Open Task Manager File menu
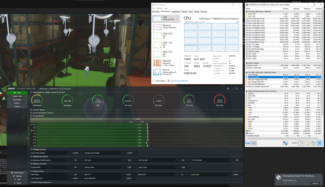Image resolution: width=325 pixels, height=187 pixels. click(153, 8)
